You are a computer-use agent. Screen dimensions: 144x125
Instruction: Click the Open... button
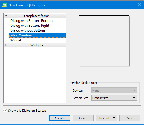tap(83, 118)
